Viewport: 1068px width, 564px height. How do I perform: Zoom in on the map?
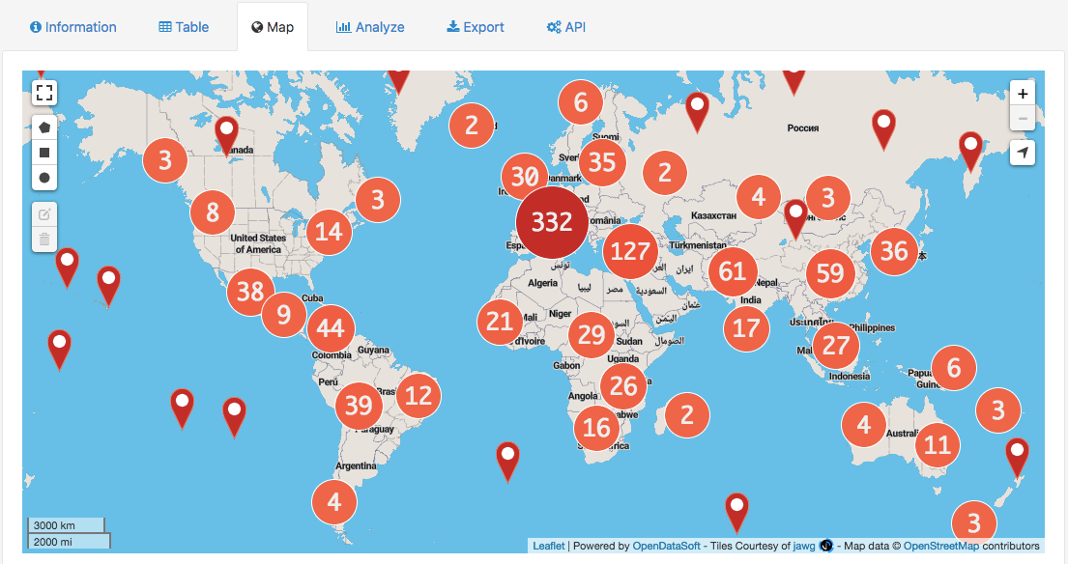[x=1023, y=94]
